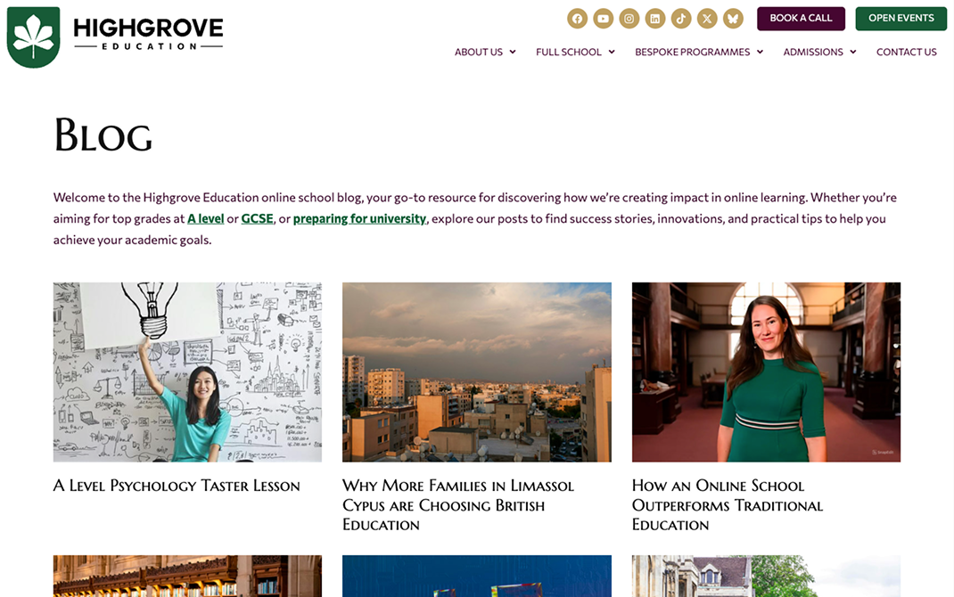954x597 pixels.
Task: Click the Highgrove Education leaf logo
Action: [x=34, y=37]
